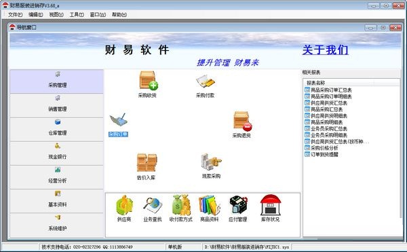Minimize the 导航窗口 inner window
407x252 pixels.
click(370, 28)
